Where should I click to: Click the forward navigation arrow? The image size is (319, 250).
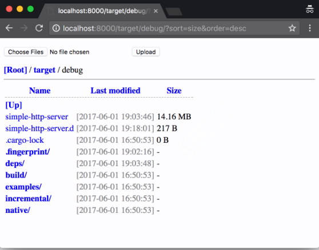pos(24,28)
